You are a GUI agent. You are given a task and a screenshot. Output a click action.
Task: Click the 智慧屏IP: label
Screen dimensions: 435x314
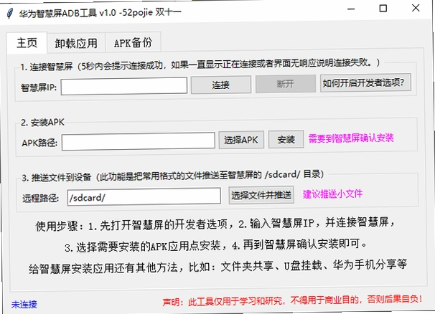[39, 87]
